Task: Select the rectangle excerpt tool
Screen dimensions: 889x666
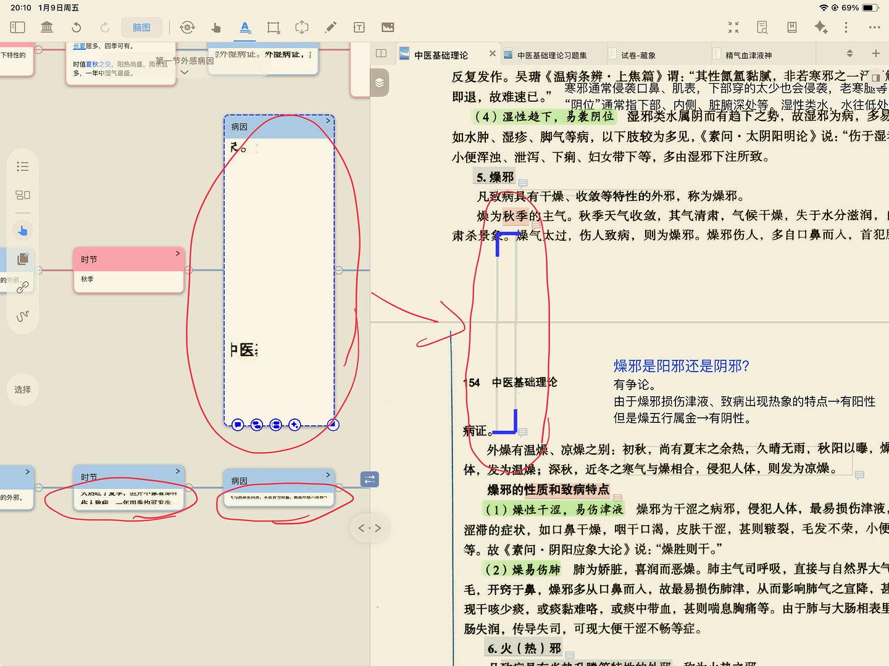Action: coord(273,27)
